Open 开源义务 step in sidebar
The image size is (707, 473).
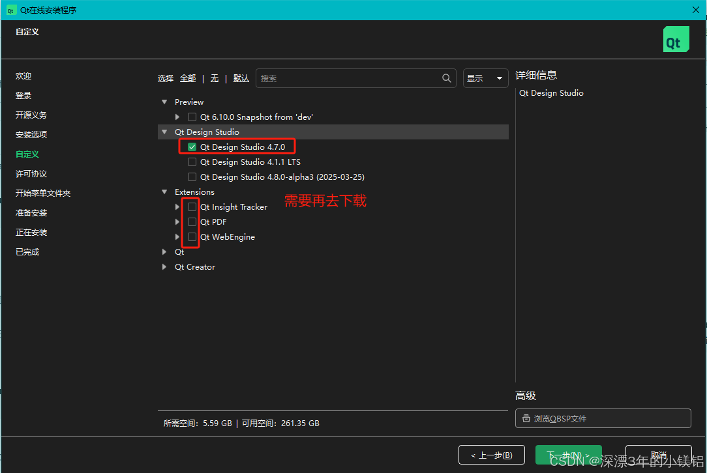pyautogui.click(x=31, y=115)
